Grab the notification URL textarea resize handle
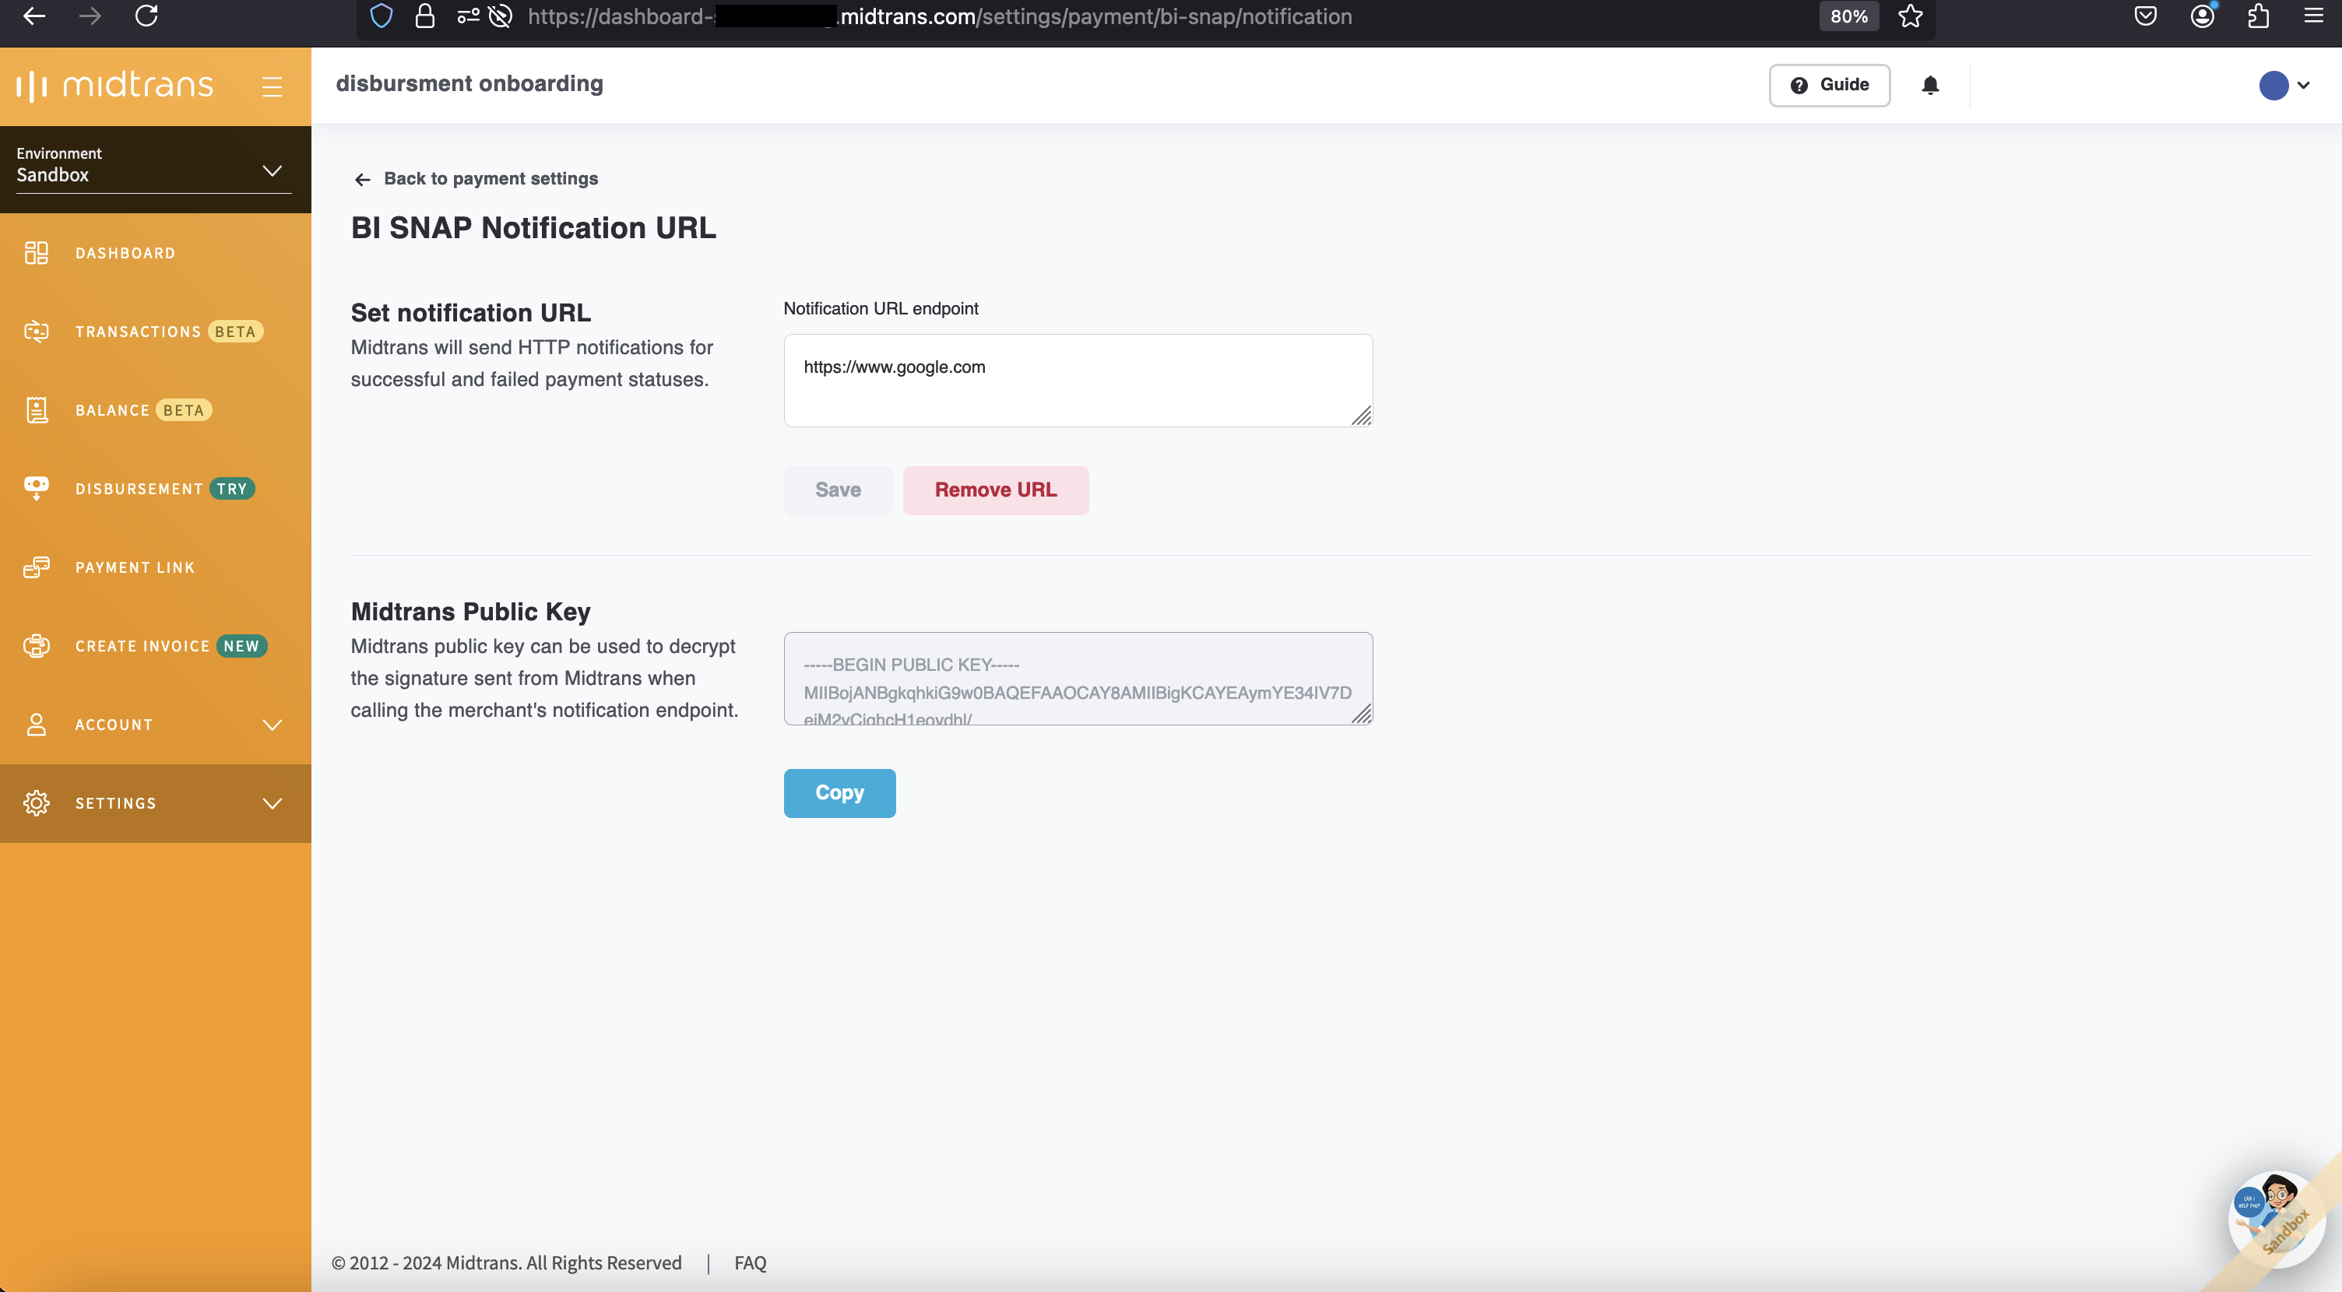Screen dimensions: 2342x1292 (1361, 415)
